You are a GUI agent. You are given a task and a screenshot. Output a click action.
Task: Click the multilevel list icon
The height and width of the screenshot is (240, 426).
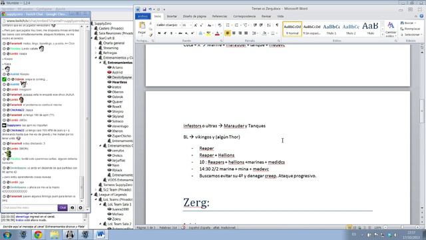point(245,25)
